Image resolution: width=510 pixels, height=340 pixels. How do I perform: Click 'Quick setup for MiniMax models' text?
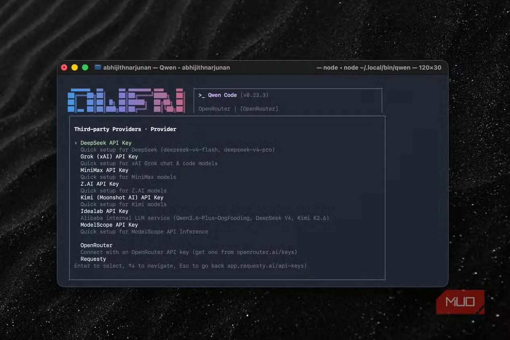pos(128,177)
